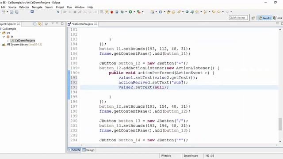Click the Open Perspective icon
Viewport: 283px width, 159px height.
pyautogui.click(x=253, y=18)
